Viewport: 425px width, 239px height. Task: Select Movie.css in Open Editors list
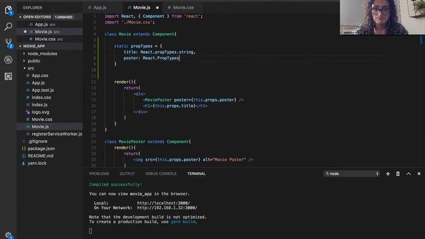(x=50, y=39)
